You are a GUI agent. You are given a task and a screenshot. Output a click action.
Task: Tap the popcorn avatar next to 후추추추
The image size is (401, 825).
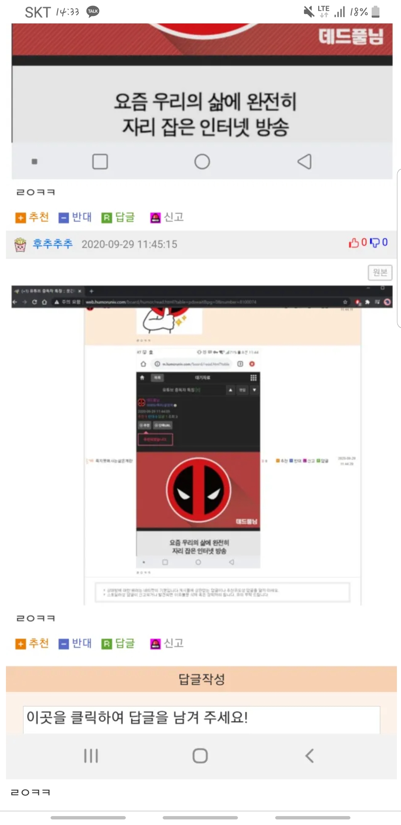click(x=20, y=245)
